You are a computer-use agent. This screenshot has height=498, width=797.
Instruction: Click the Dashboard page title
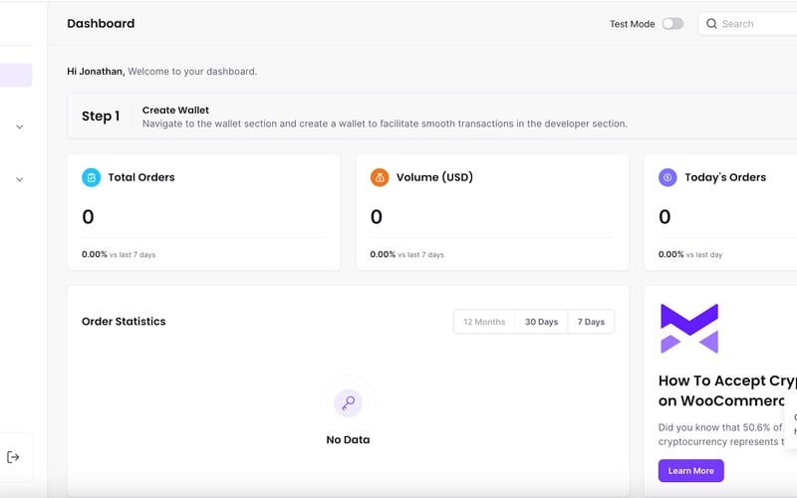(101, 23)
